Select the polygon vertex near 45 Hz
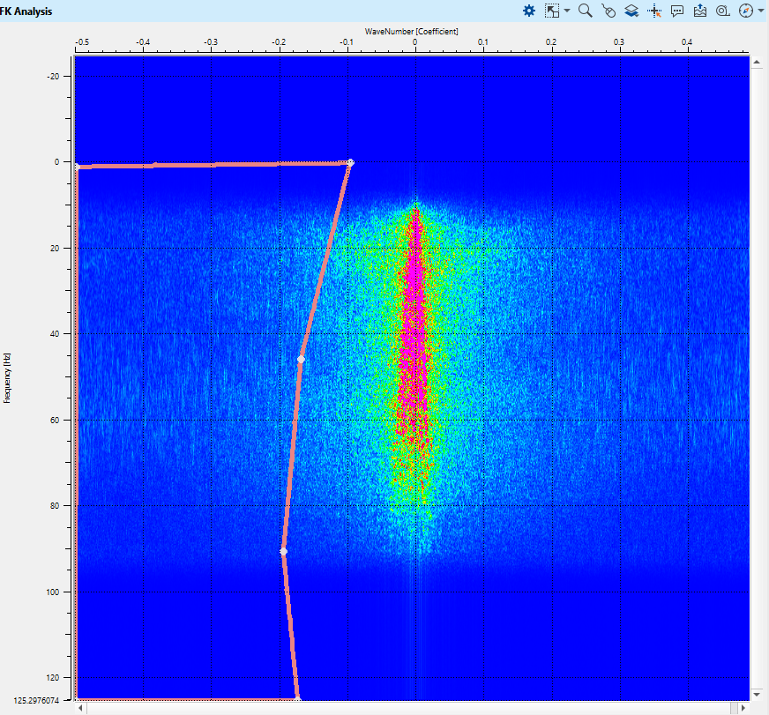Viewport: 769px width, 715px height. [301, 359]
